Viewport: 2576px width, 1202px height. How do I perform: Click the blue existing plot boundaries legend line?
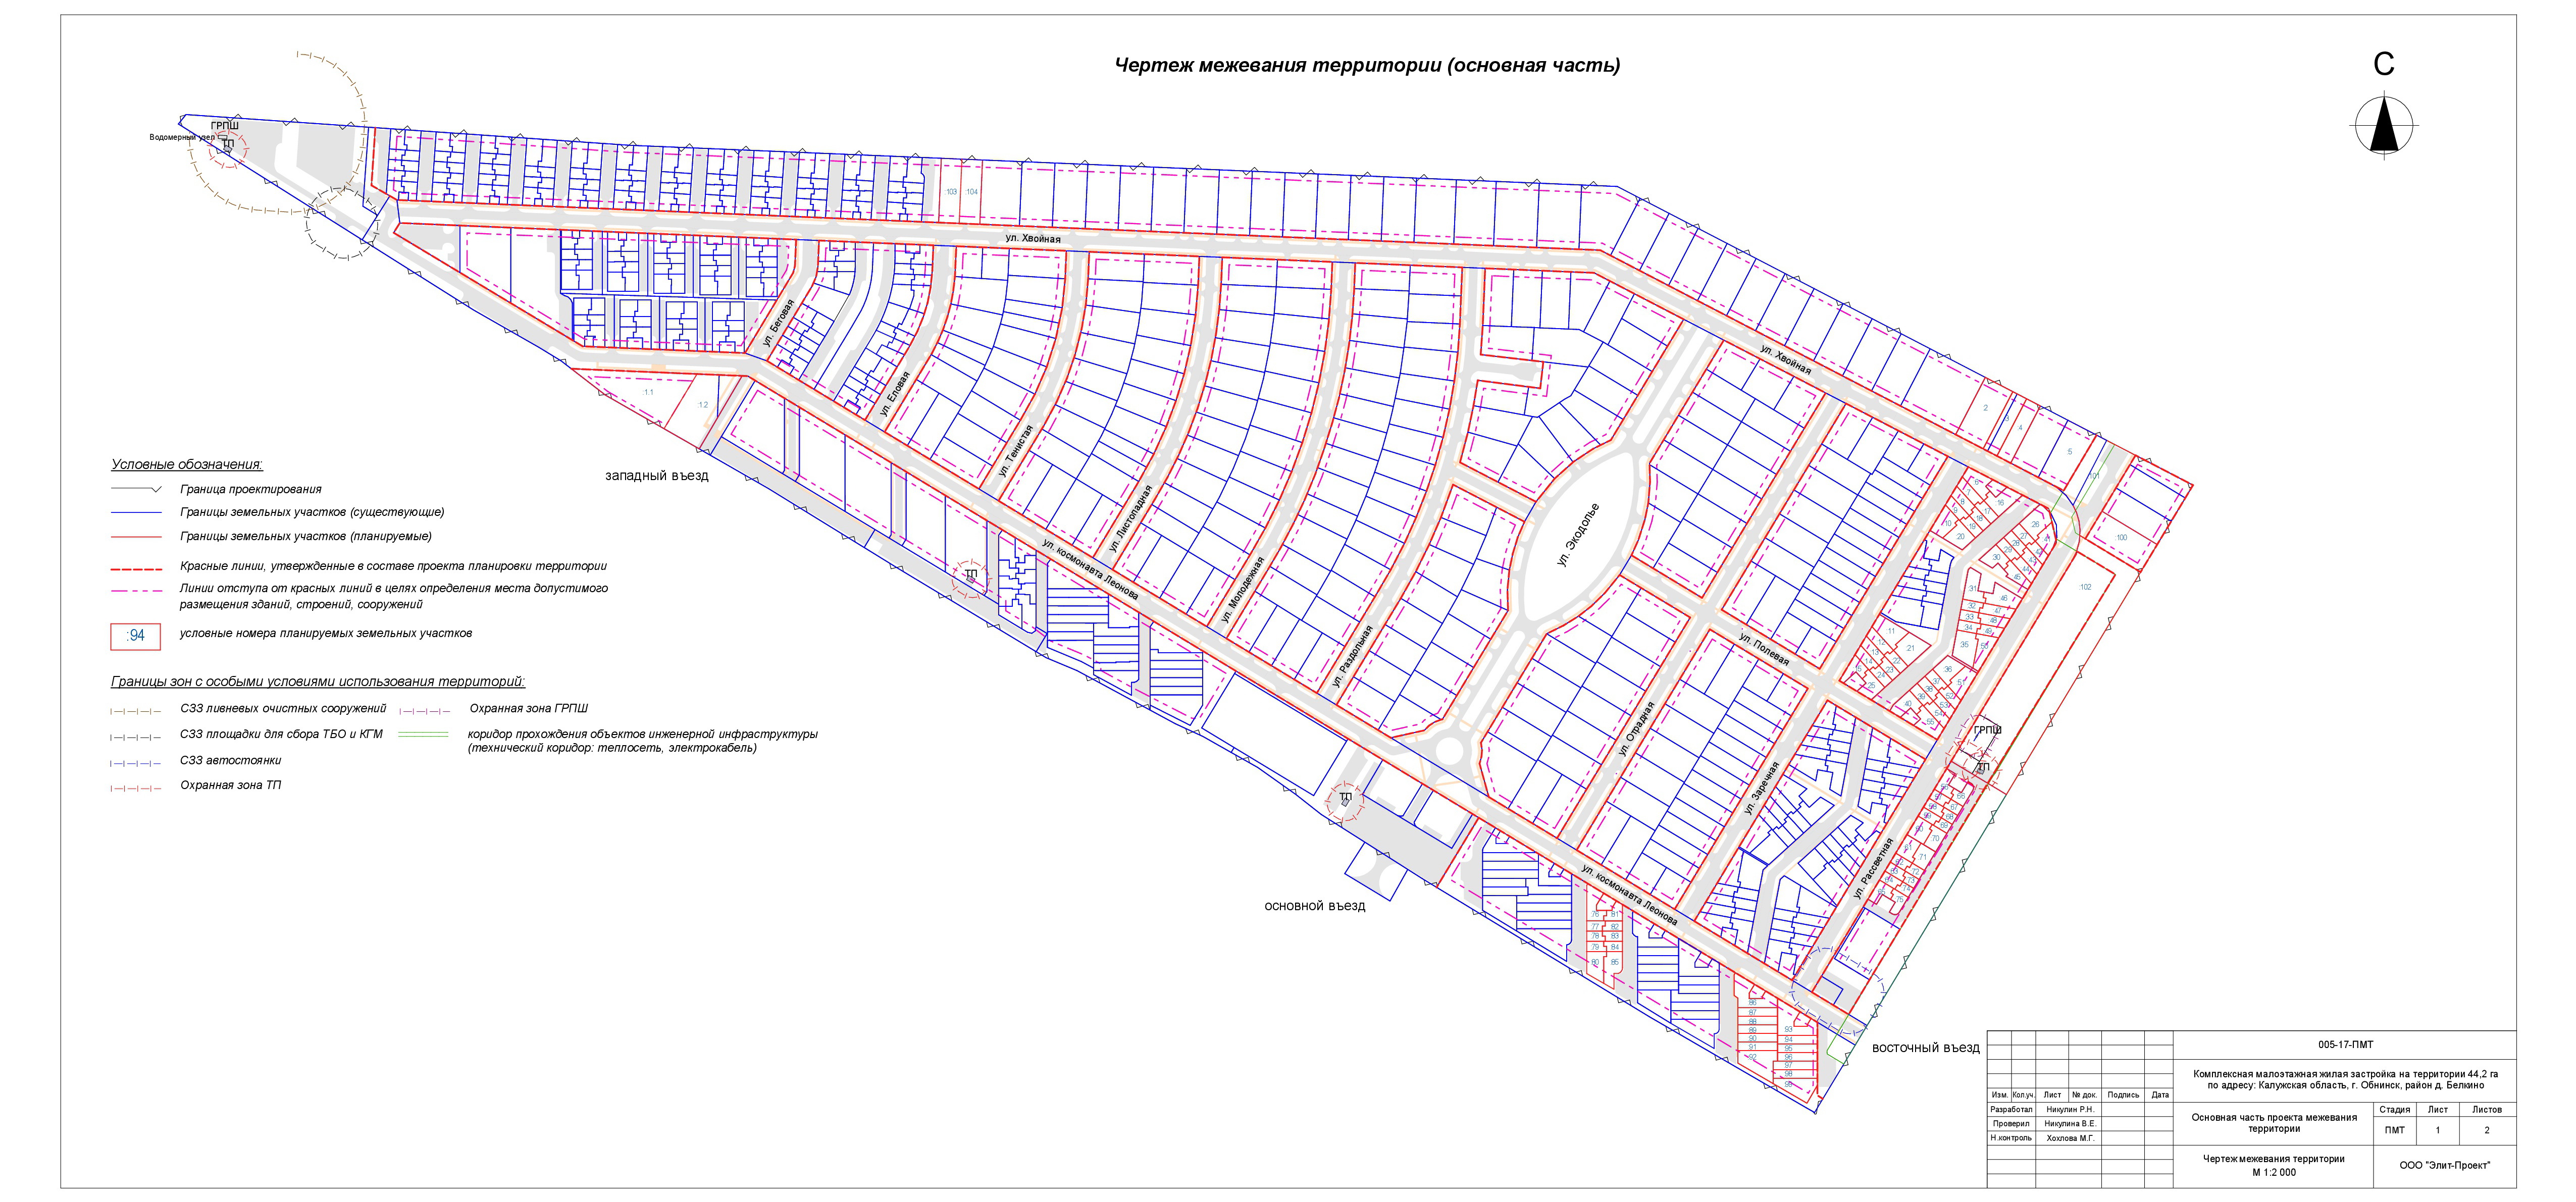point(135,513)
